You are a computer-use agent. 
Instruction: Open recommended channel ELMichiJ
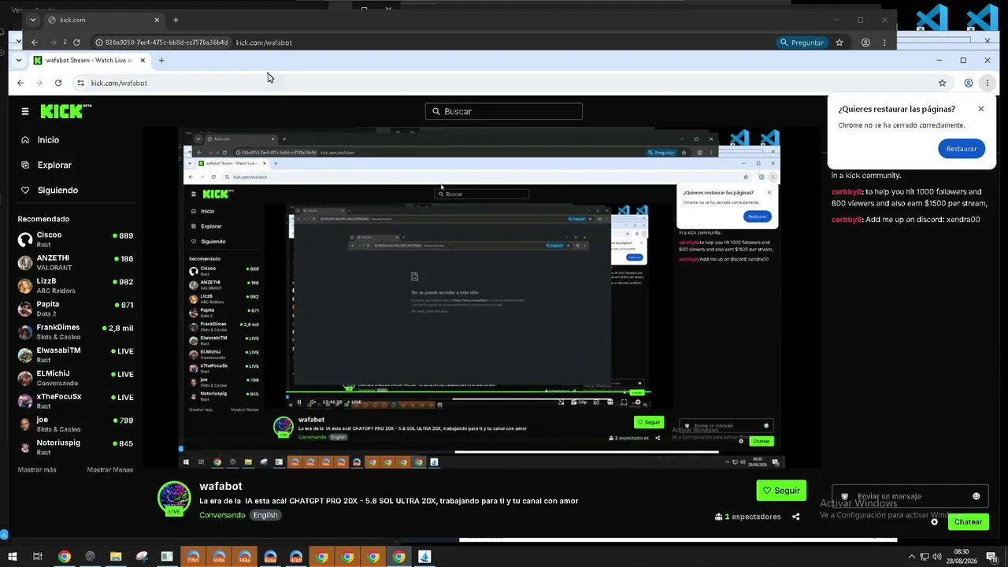76,377
